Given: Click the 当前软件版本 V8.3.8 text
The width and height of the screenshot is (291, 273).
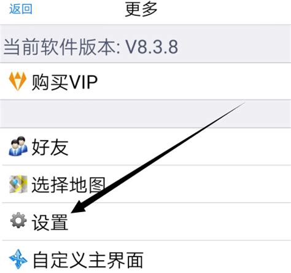Looking at the screenshot, I should [x=91, y=47].
